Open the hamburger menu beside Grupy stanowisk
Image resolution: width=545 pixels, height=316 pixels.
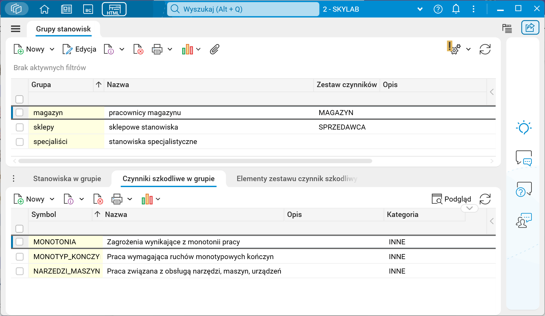(15, 29)
